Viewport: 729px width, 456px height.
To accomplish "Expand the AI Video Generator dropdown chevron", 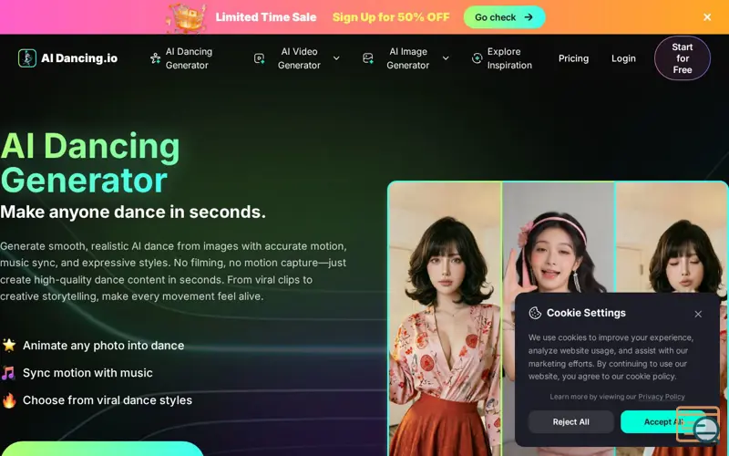I will (336, 58).
